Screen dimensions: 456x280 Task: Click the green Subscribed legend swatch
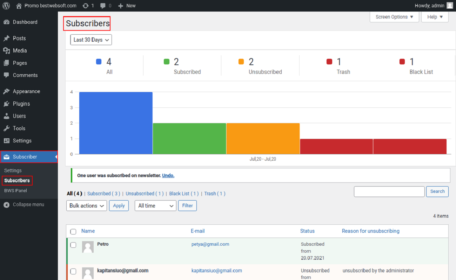click(167, 62)
